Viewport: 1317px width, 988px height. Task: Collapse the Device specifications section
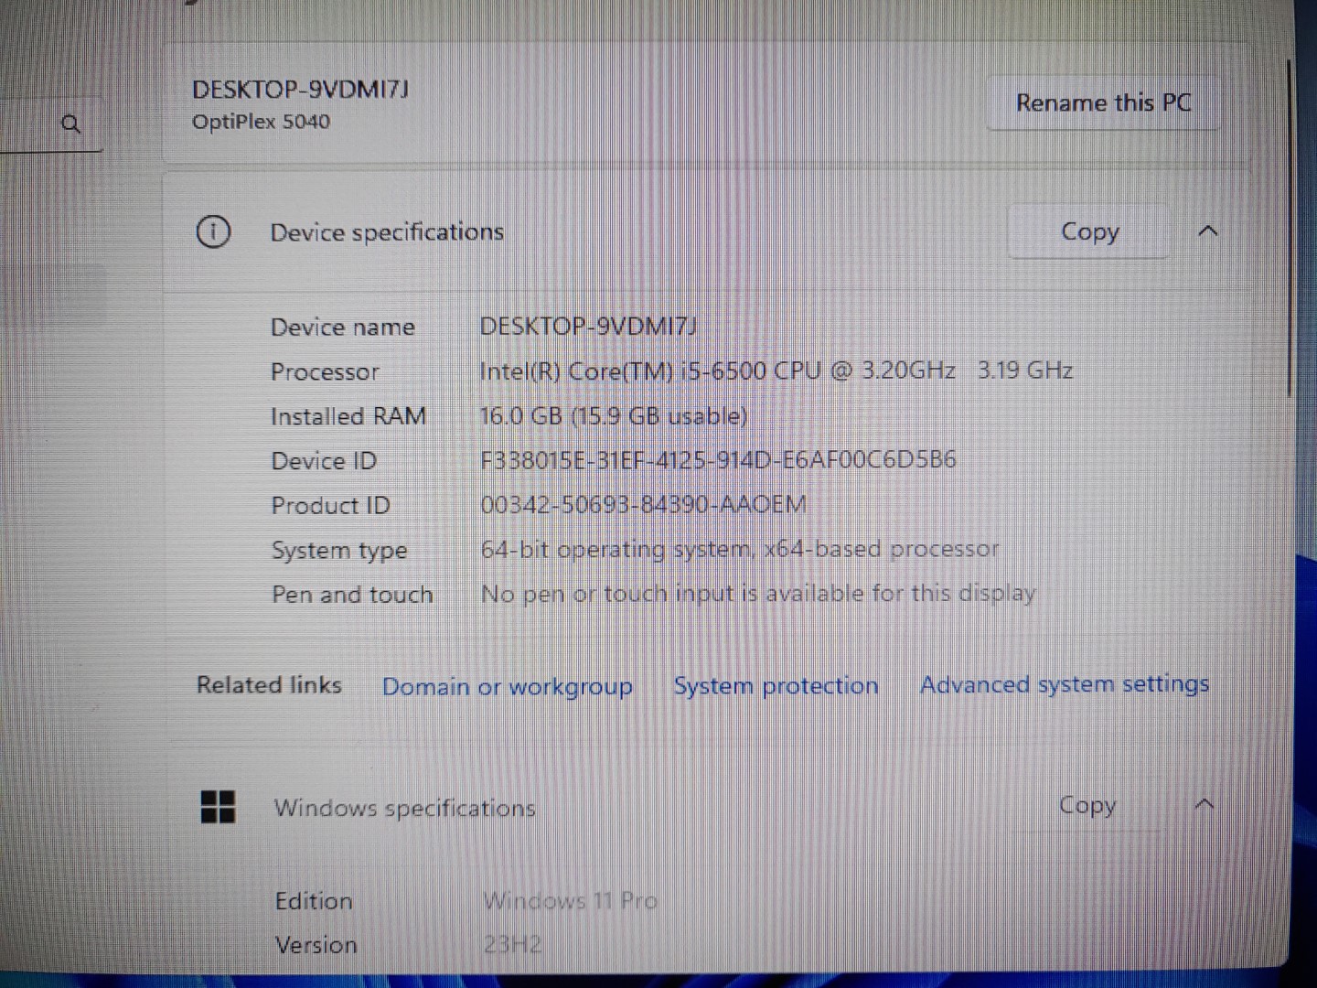click(x=1209, y=232)
